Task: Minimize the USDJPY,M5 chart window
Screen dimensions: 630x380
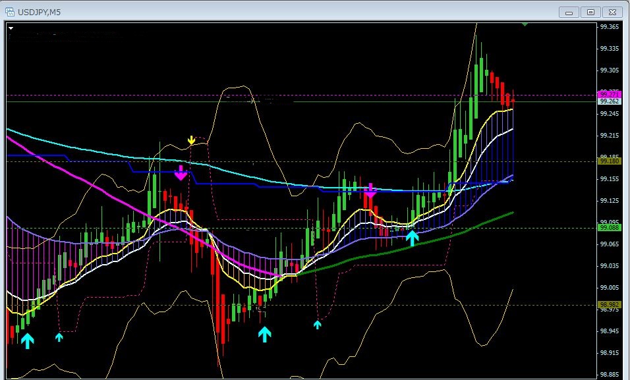Action: pyautogui.click(x=569, y=13)
